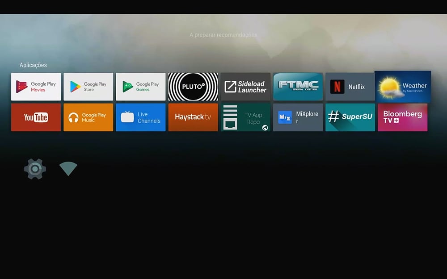Open the Sideload Launcher

245,86
